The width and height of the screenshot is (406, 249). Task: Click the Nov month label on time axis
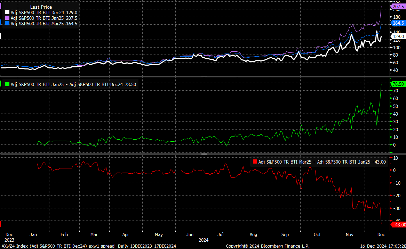pos(350,234)
